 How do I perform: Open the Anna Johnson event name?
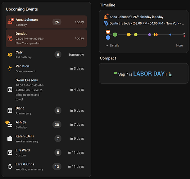point(27,20)
